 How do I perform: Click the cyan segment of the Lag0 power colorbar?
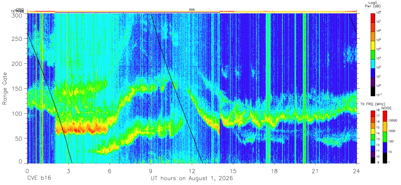[x=373, y=63]
